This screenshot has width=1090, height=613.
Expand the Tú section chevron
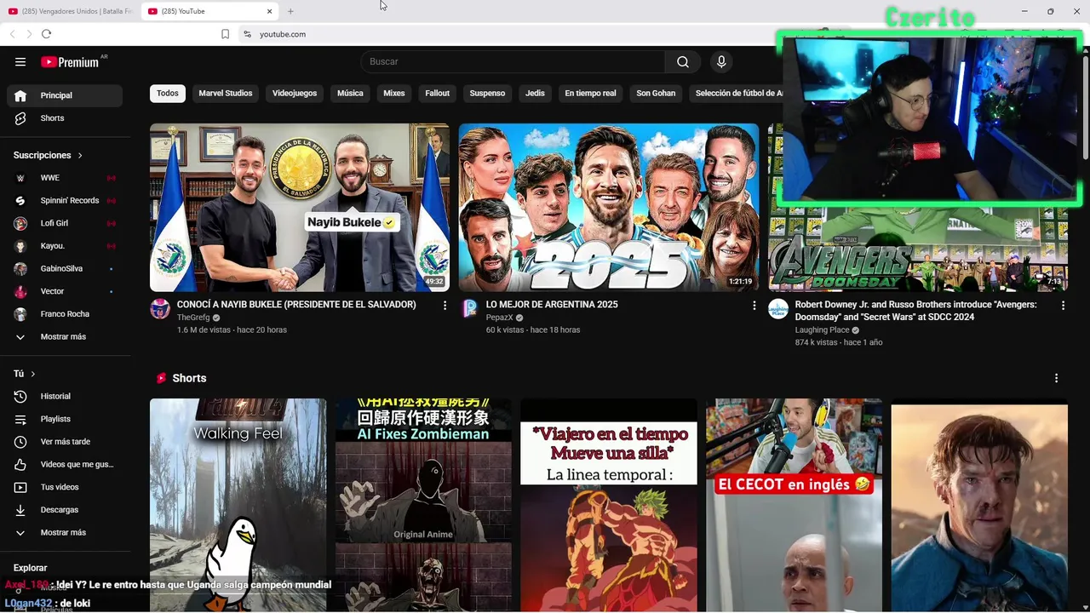(33, 374)
